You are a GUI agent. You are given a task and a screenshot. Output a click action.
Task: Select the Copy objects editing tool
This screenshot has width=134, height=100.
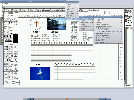click(x=6, y=61)
